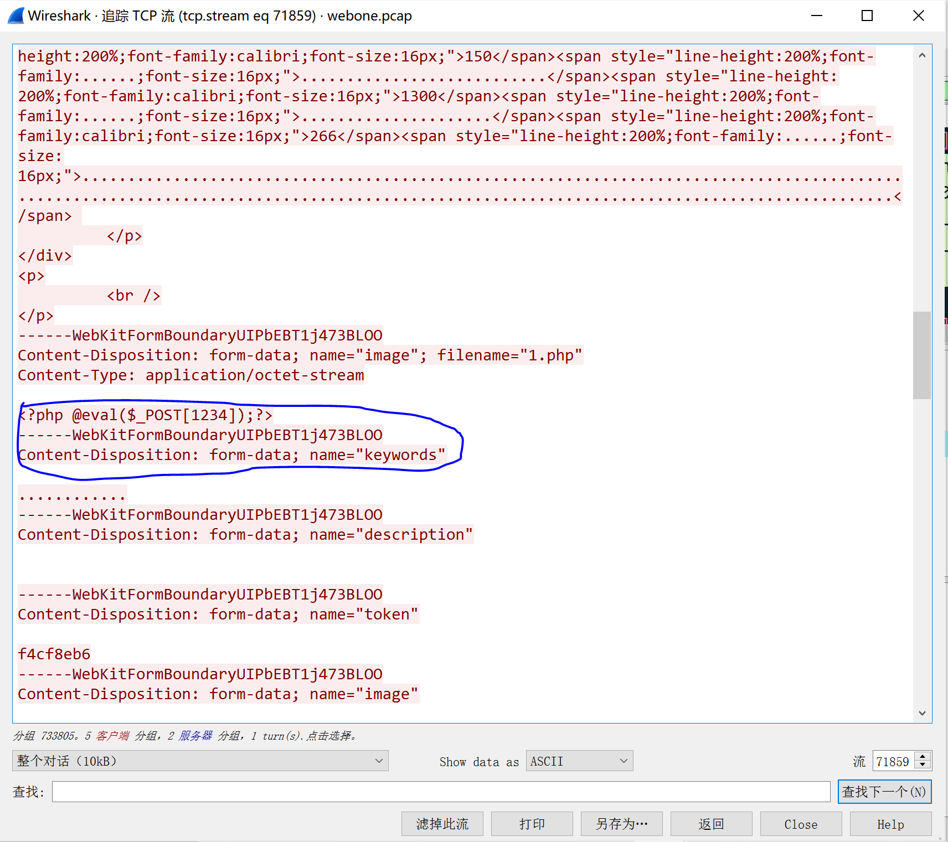The width and height of the screenshot is (948, 842).
Task: Click the scrollbar down arrow icon
Action: pyautogui.click(x=921, y=714)
